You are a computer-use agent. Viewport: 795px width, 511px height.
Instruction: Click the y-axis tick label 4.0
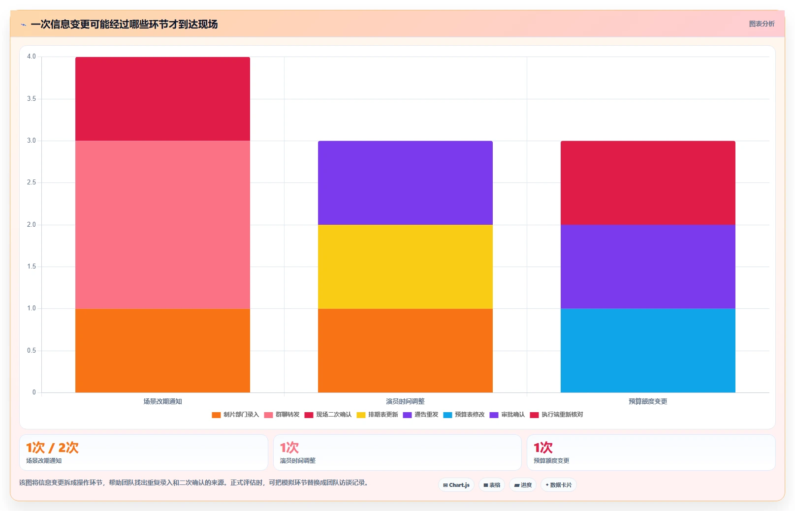pyautogui.click(x=32, y=57)
